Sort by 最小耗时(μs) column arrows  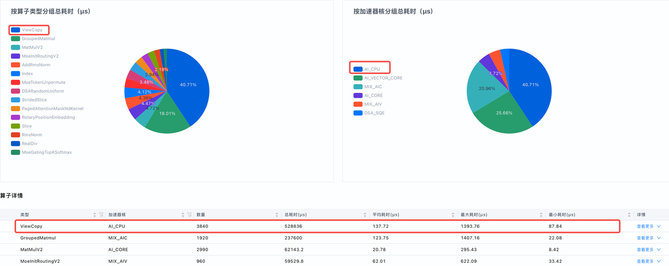[x=629, y=215]
